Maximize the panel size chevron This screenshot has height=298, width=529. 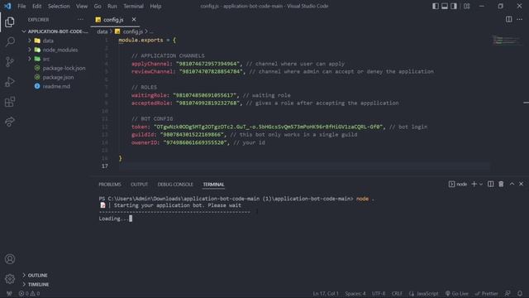pyautogui.click(x=512, y=184)
